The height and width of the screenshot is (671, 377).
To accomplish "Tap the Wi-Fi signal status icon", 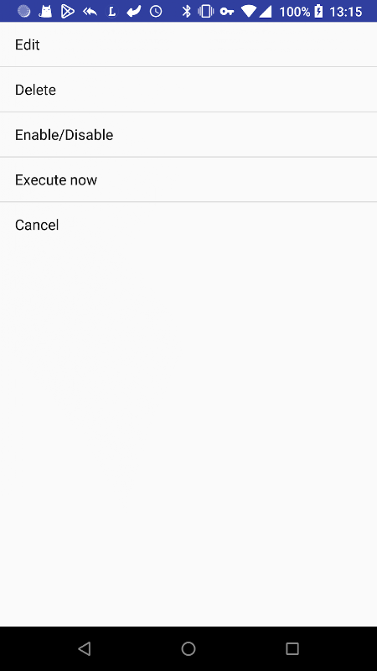I will click(x=248, y=12).
